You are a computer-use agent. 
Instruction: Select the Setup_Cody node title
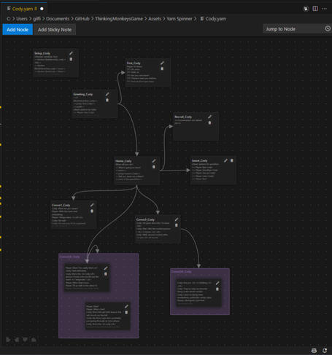(42, 53)
